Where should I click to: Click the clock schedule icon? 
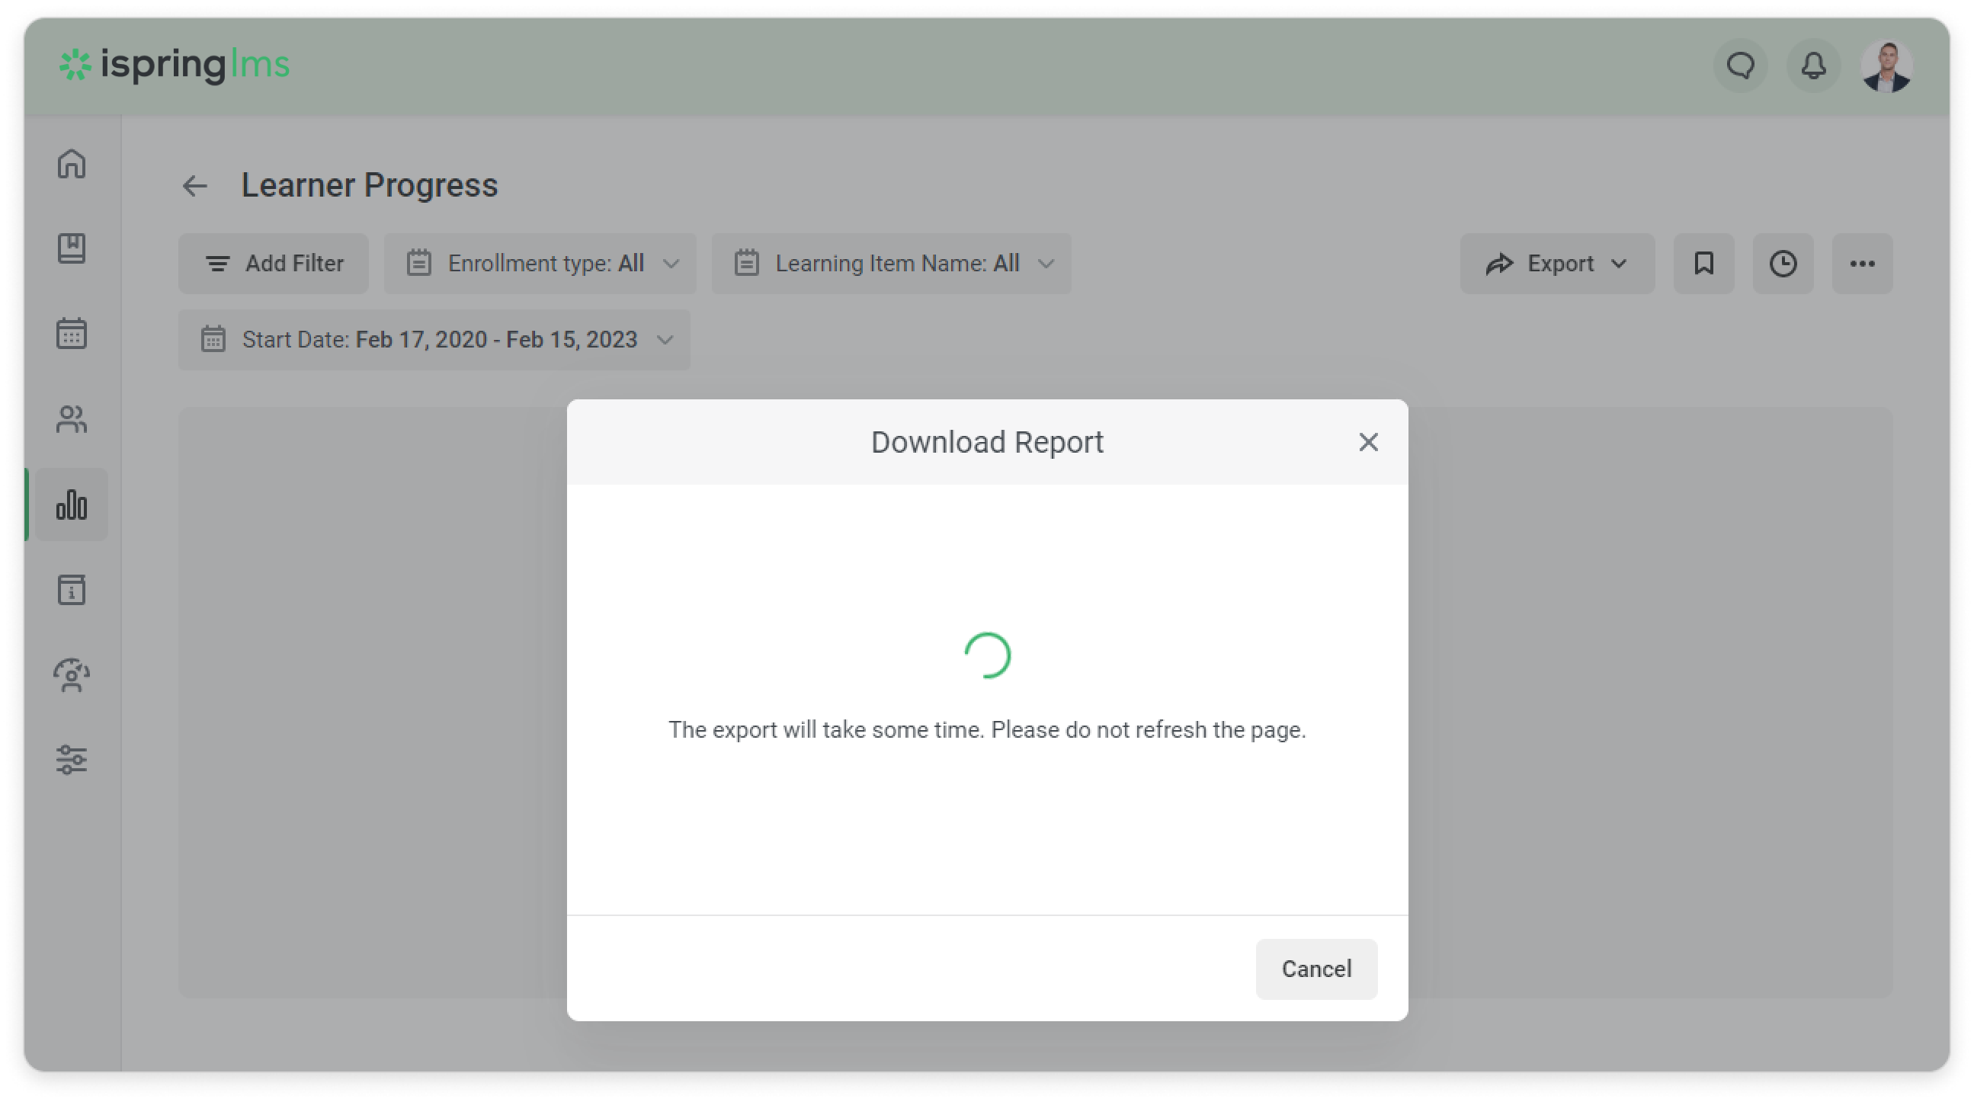1783,264
